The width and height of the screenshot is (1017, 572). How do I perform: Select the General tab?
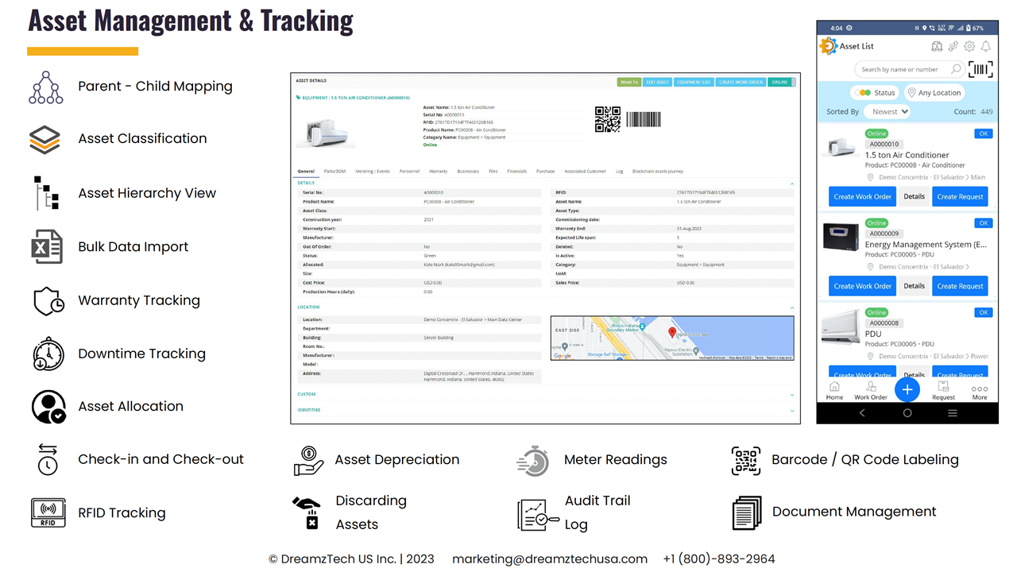tap(306, 171)
